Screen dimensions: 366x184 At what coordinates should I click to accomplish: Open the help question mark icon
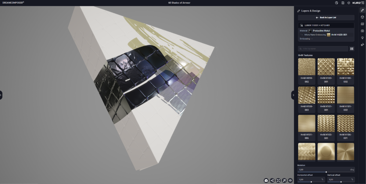[x=349, y=3]
